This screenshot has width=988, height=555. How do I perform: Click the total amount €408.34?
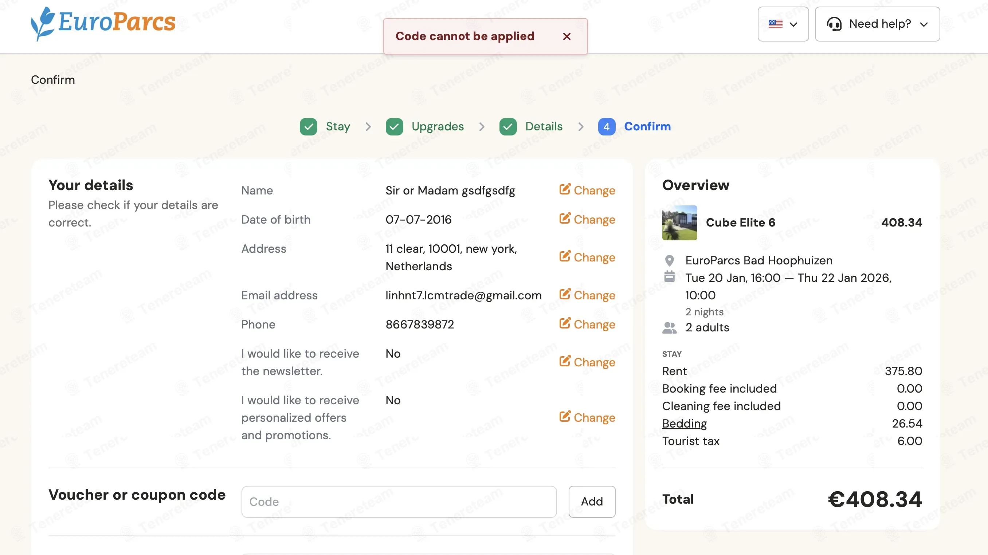pos(875,499)
